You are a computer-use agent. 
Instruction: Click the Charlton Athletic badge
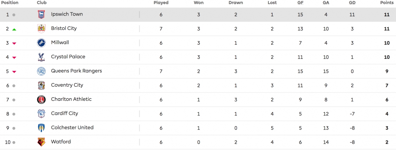pyautogui.click(x=41, y=100)
